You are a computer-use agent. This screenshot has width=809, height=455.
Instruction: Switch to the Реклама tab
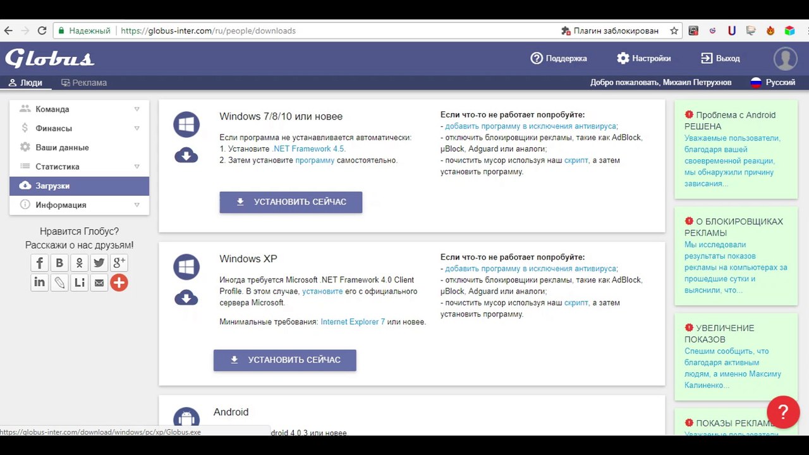point(84,83)
